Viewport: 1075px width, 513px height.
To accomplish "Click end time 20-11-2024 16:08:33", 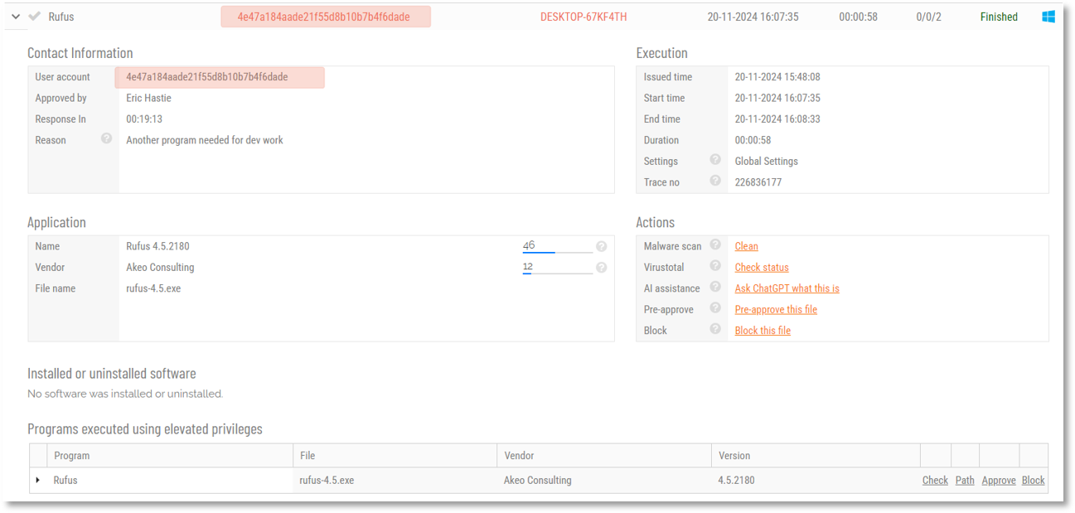I will [x=777, y=119].
